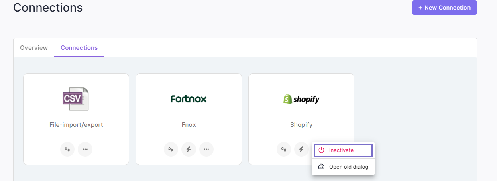Click the Shopify logo image

click(x=301, y=99)
